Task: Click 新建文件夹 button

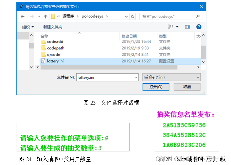Action: click(53, 27)
